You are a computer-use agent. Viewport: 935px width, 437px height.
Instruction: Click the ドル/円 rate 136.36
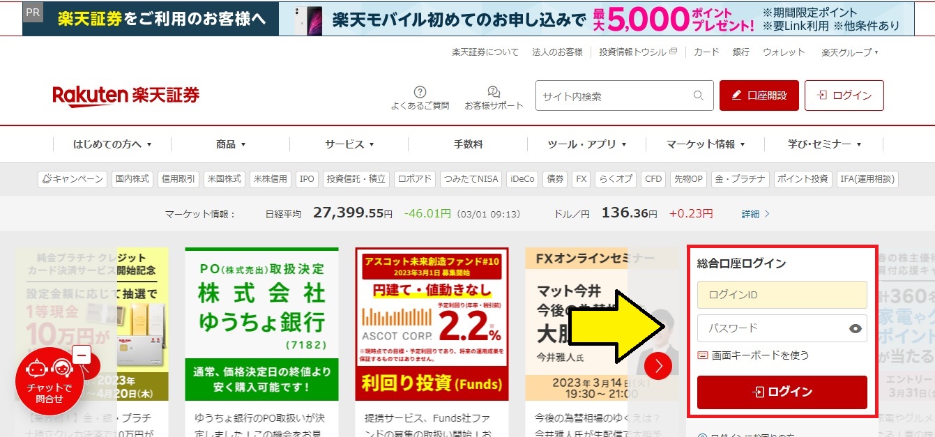tap(626, 213)
